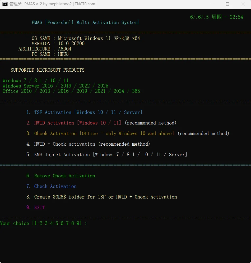Click option 1 'TSF Activation'
The image size is (251, 263).
[84, 112]
